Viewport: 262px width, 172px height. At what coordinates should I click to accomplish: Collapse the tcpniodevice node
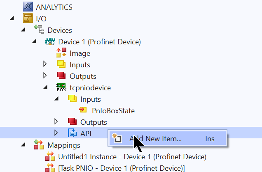45,87
